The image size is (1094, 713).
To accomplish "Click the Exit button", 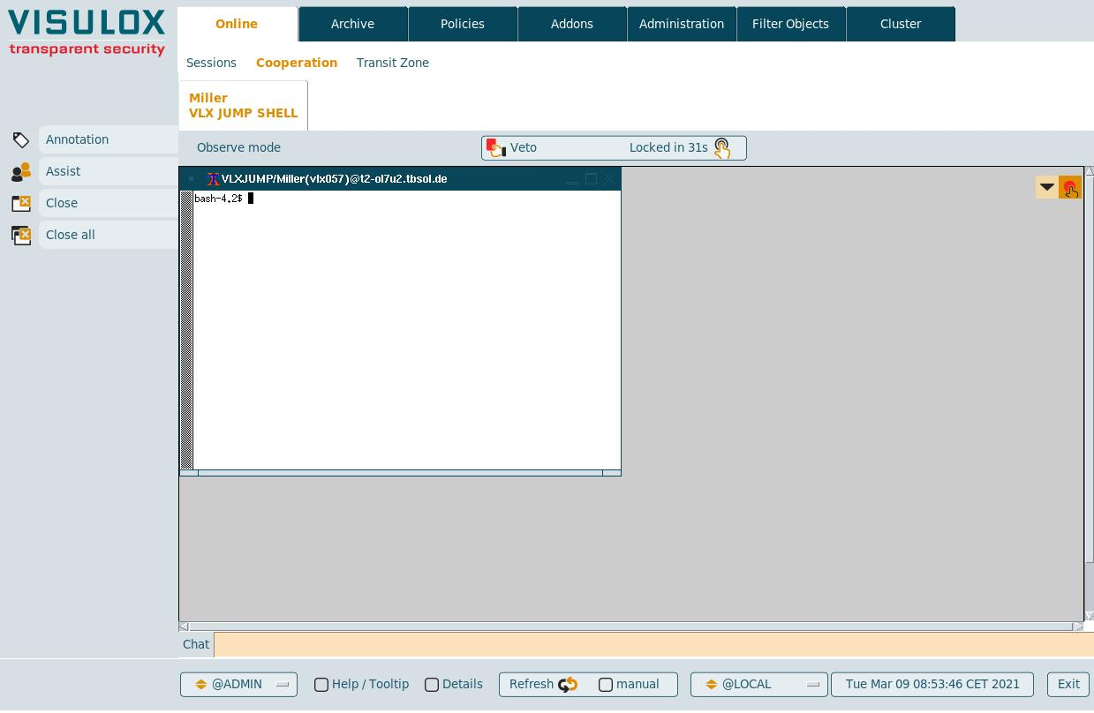I will tap(1068, 685).
